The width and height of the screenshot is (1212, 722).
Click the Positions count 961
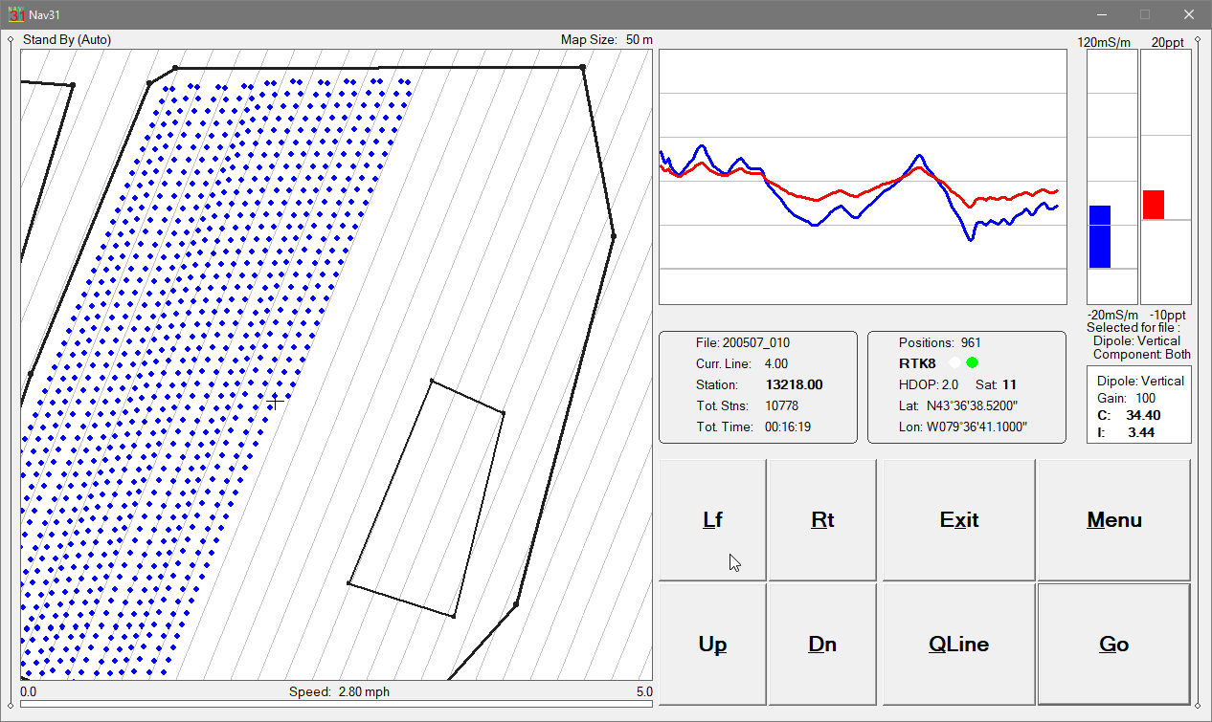coord(970,342)
